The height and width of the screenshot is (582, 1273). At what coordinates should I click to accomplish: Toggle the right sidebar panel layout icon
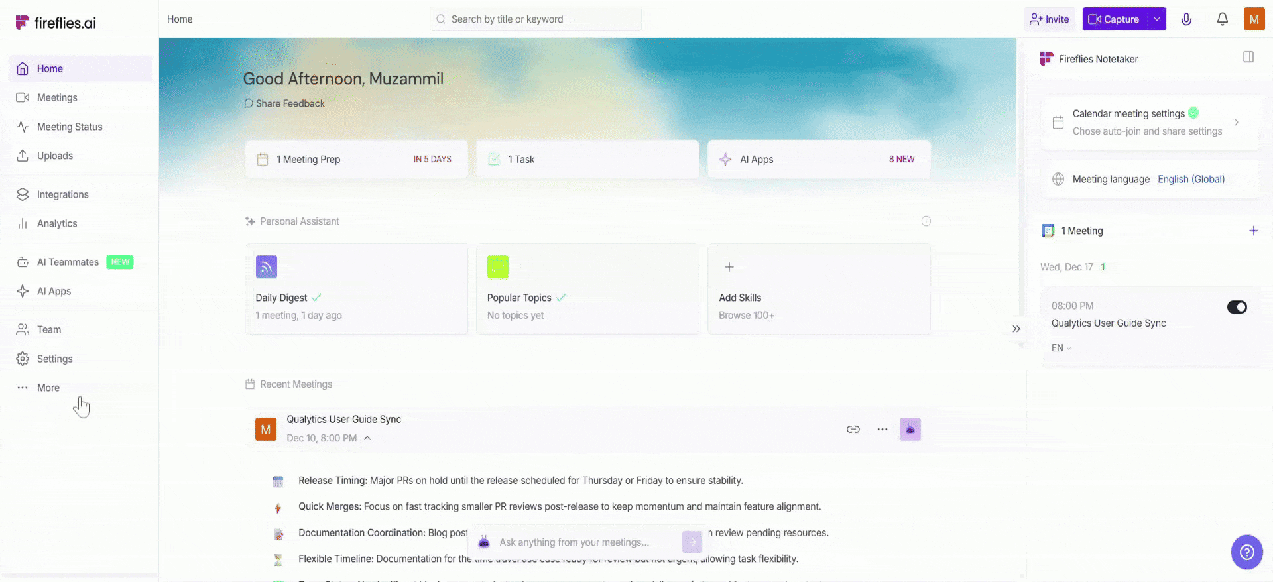point(1248,58)
